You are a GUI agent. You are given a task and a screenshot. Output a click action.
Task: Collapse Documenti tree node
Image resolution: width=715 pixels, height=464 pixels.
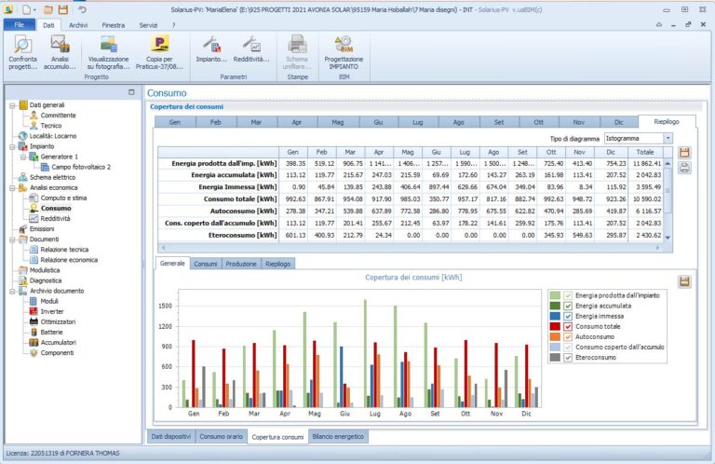click(x=12, y=239)
